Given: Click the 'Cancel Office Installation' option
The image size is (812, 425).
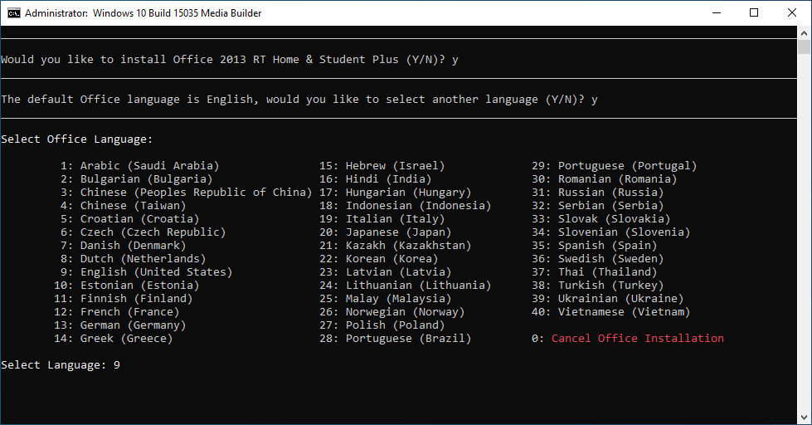Looking at the screenshot, I should [x=637, y=339].
